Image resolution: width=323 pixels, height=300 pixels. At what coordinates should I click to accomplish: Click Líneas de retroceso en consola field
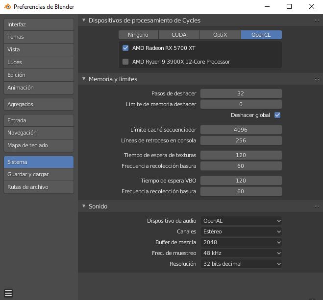coord(241,140)
